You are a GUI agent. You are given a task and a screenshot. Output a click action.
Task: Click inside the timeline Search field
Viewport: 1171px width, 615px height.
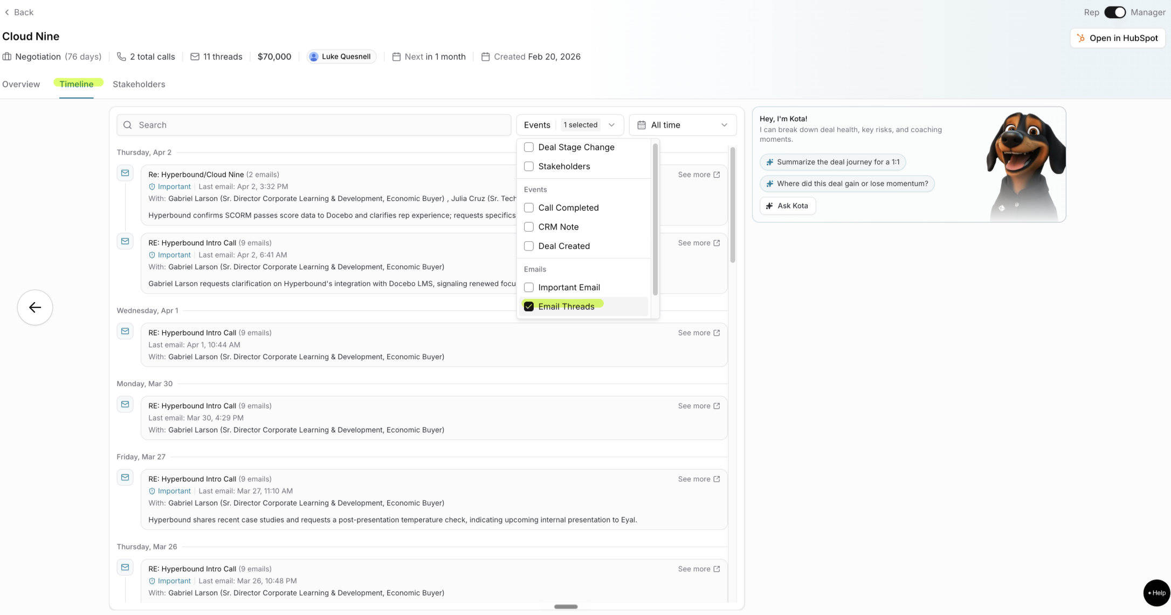[314, 125]
